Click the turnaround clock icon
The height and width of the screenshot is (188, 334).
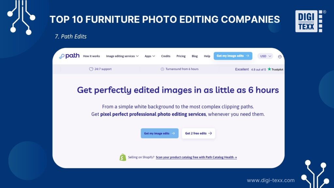click(162, 69)
